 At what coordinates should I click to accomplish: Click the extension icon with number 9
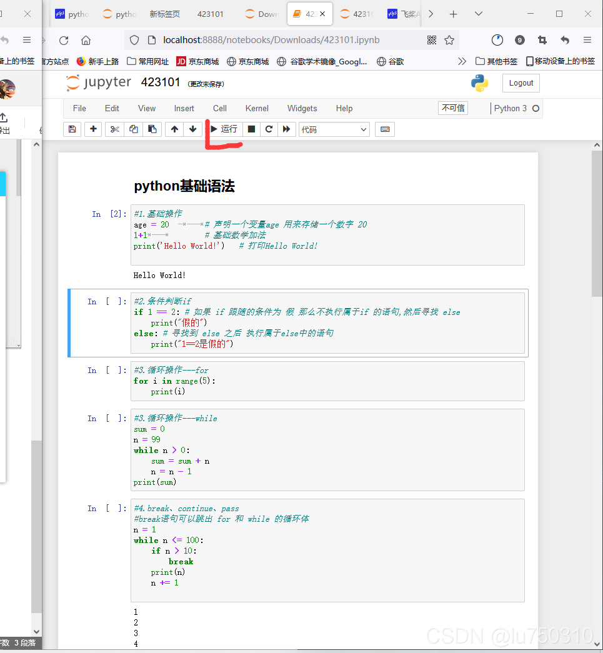[x=519, y=40]
